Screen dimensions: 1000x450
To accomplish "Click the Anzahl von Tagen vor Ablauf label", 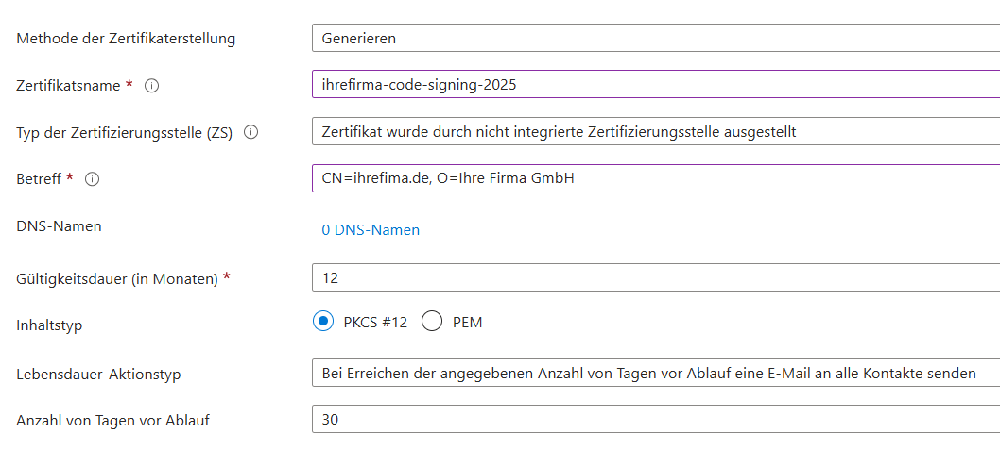I will pyautogui.click(x=112, y=420).
